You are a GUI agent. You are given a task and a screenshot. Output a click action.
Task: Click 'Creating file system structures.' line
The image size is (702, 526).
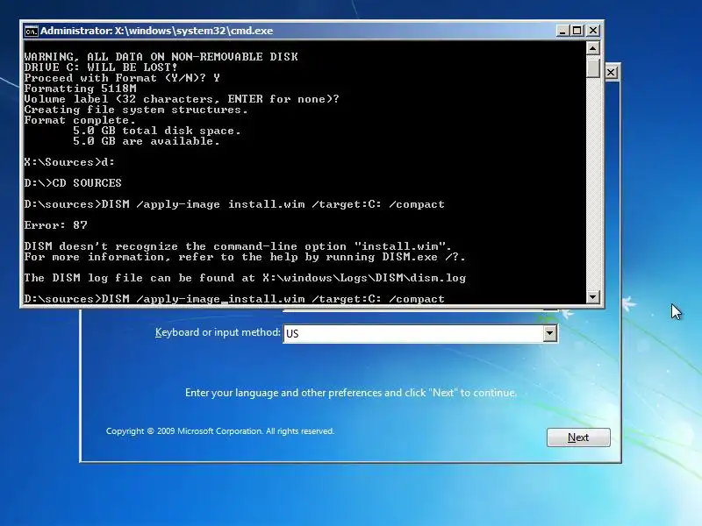coord(136,110)
